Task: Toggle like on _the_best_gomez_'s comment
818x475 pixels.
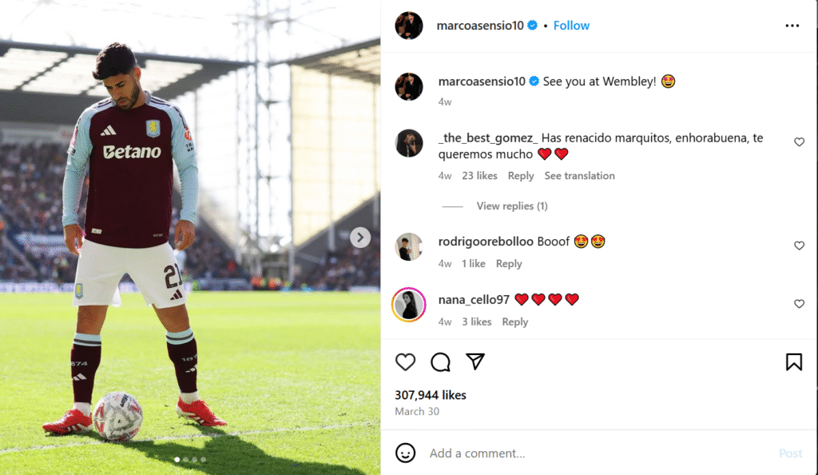Action: pyautogui.click(x=799, y=142)
